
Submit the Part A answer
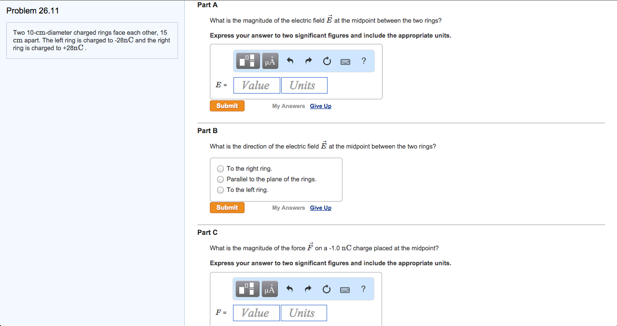(227, 106)
